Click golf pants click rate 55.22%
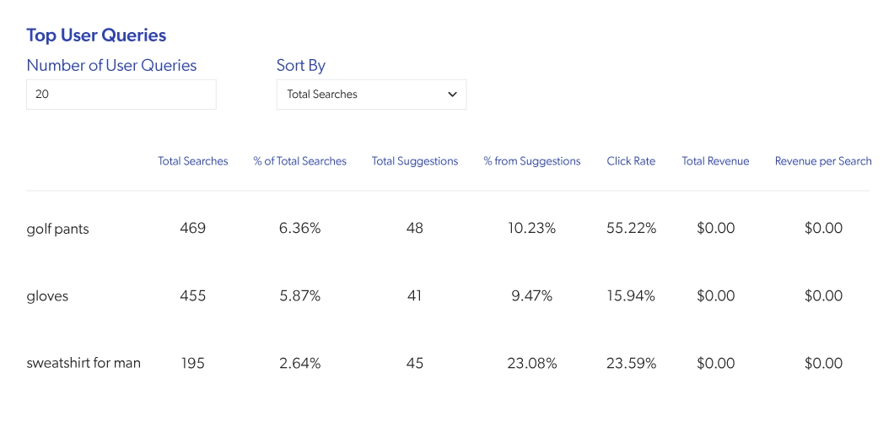This screenshot has width=894, height=422. (x=631, y=229)
